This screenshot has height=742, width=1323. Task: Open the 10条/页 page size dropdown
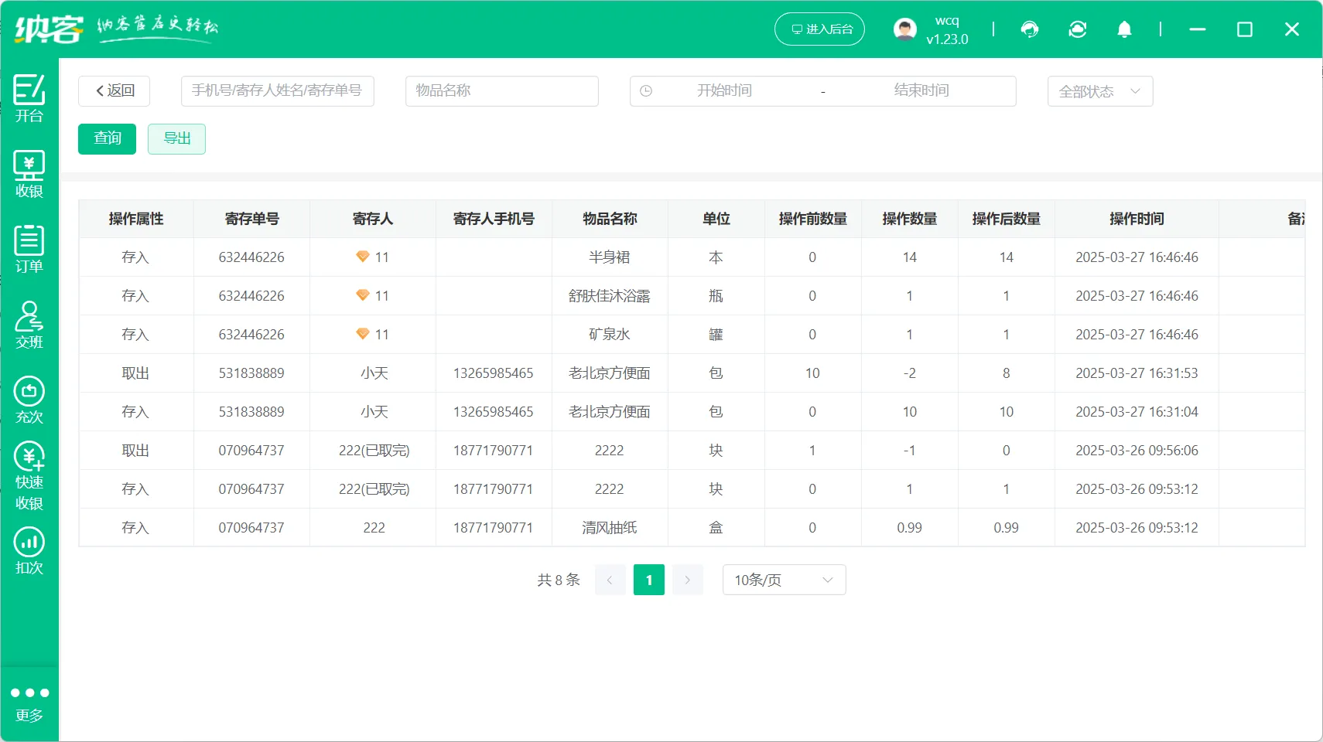point(783,580)
